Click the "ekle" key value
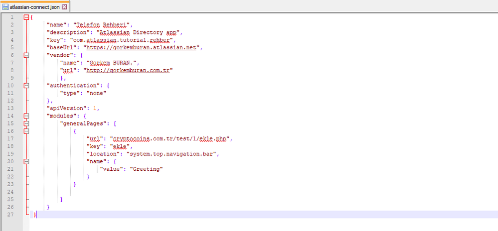Screen dimensions: 498x231 [120, 146]
